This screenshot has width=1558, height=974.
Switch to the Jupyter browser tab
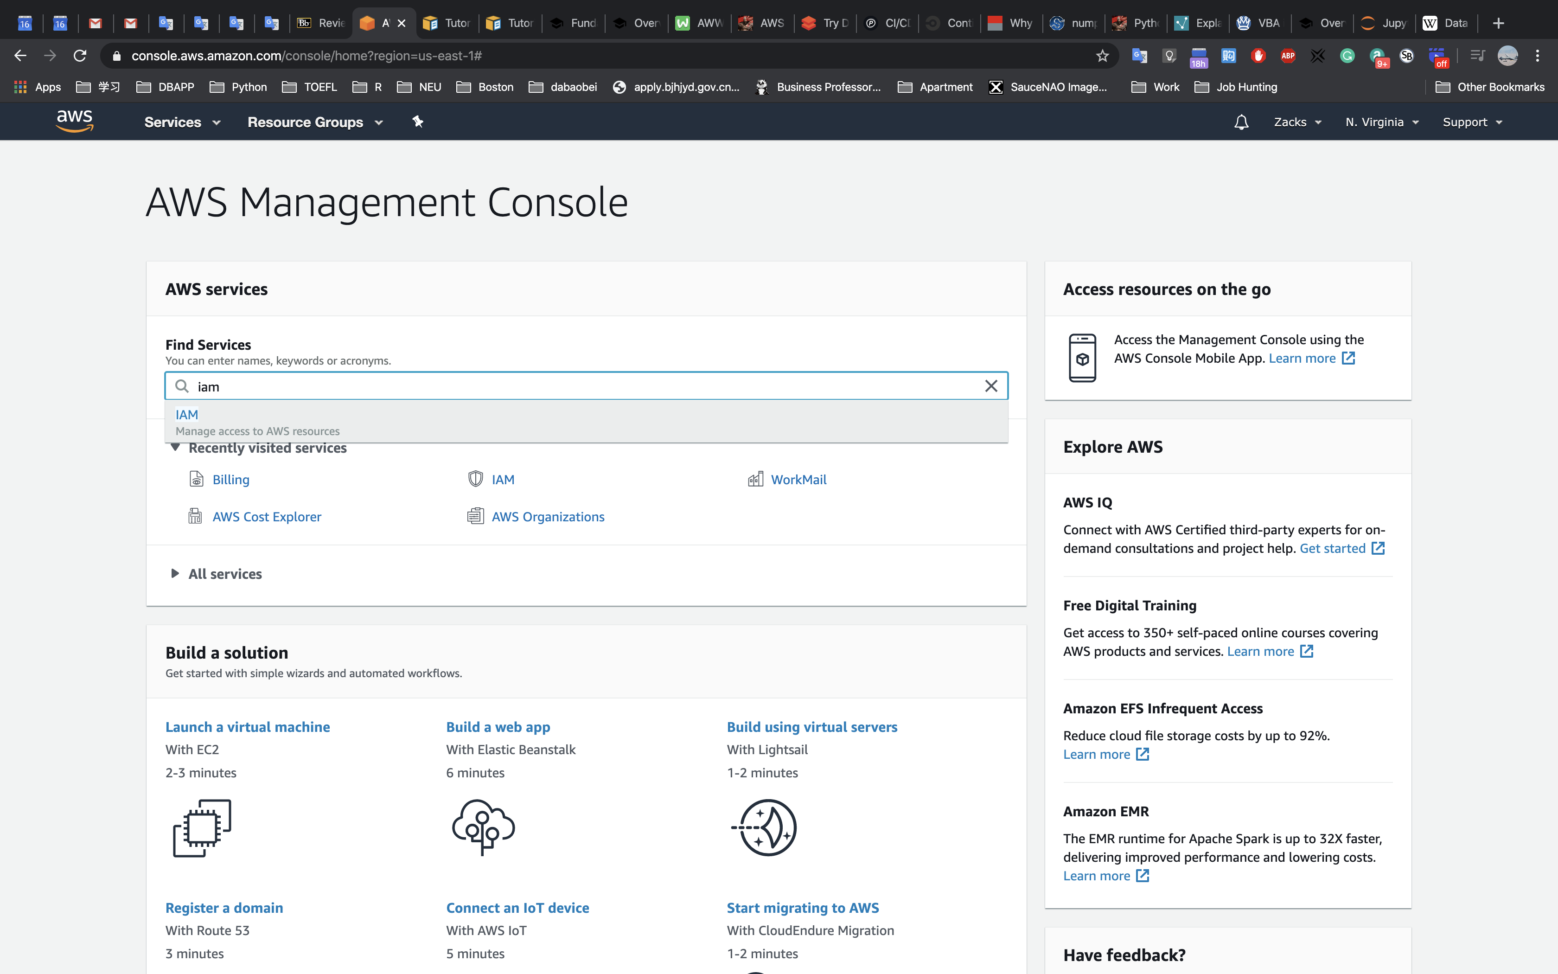tap(1384, 23)
